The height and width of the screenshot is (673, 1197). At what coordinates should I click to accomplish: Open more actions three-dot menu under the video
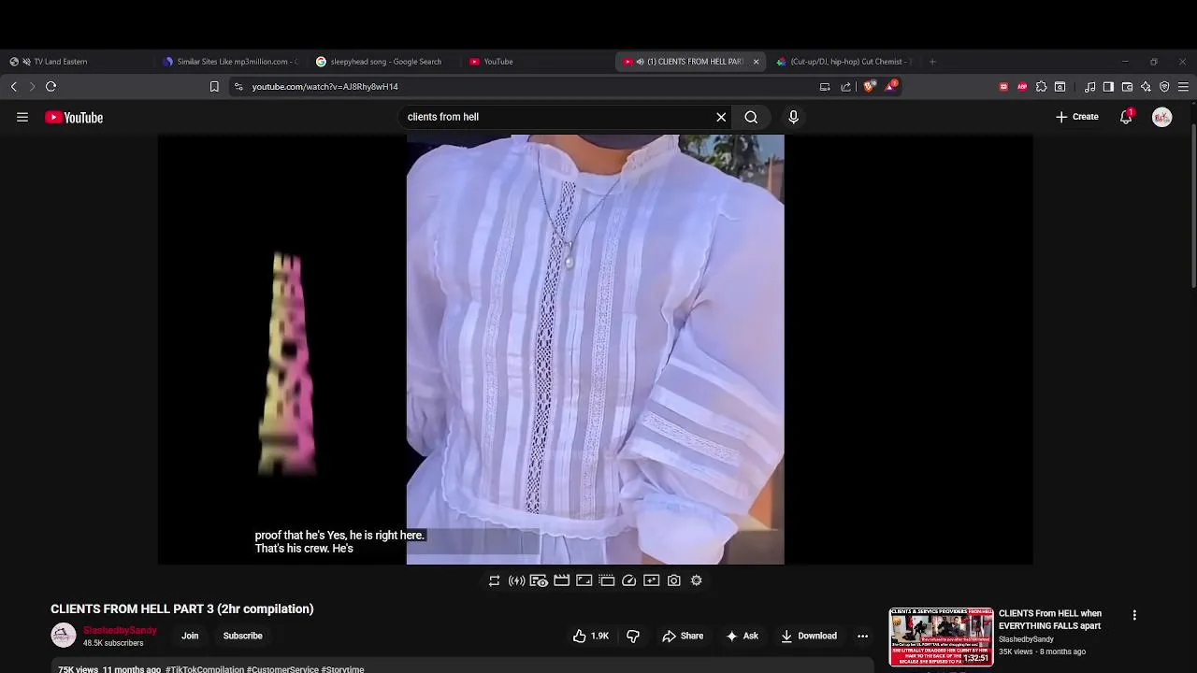click(862, 636)
